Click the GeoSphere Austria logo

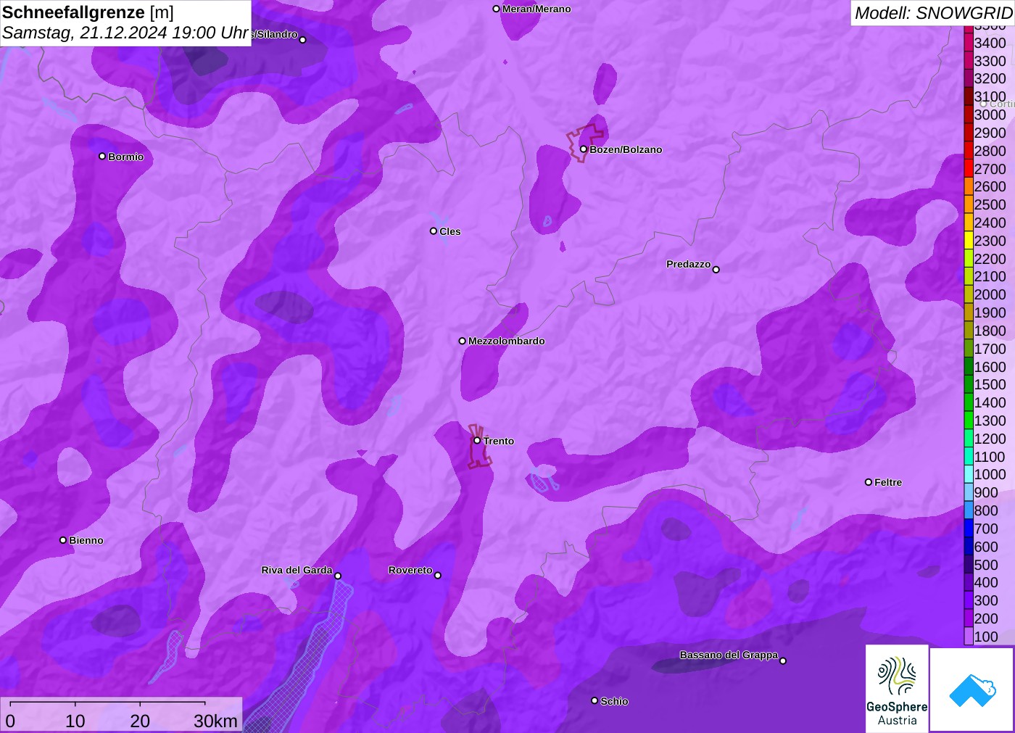[897, 689]
